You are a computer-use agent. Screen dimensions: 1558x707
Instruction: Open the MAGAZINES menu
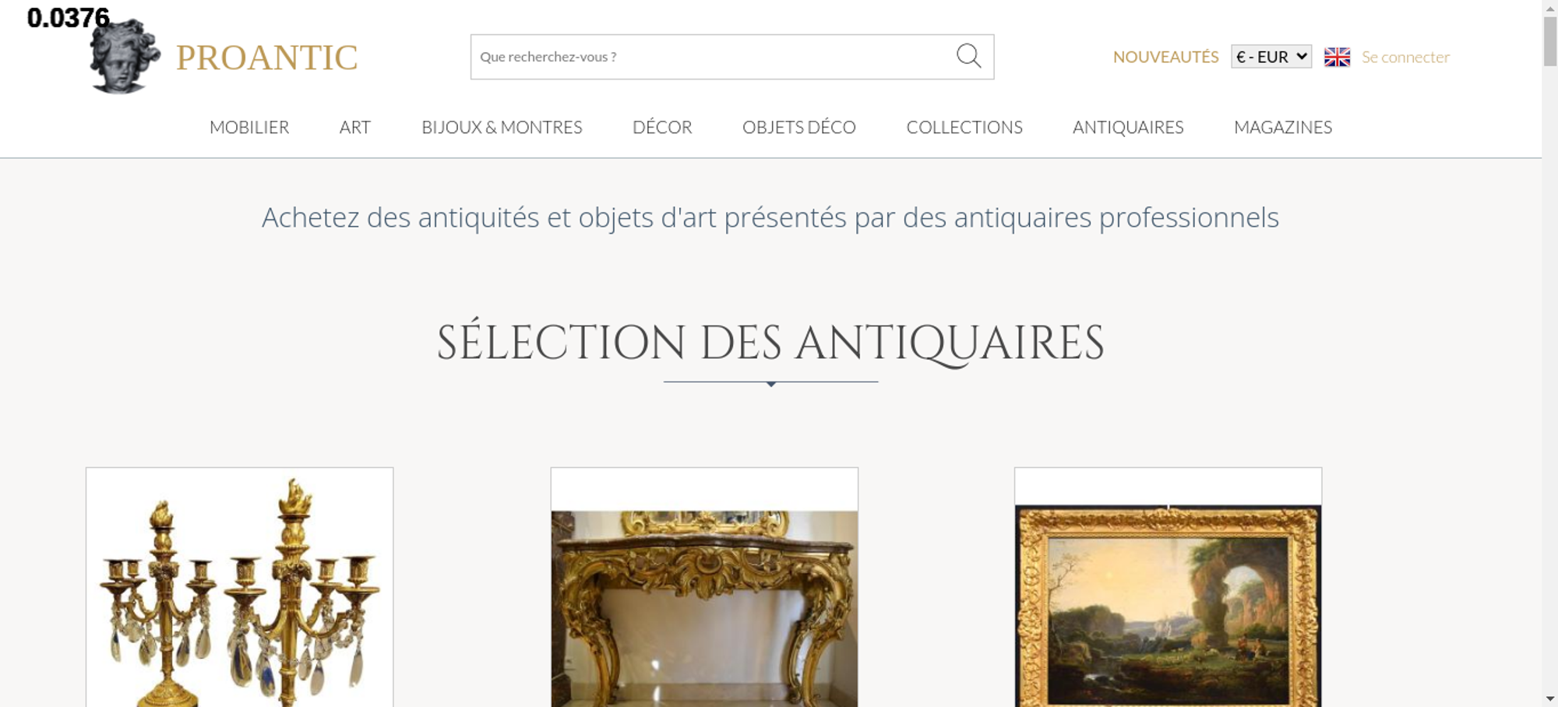[1283, 127]
